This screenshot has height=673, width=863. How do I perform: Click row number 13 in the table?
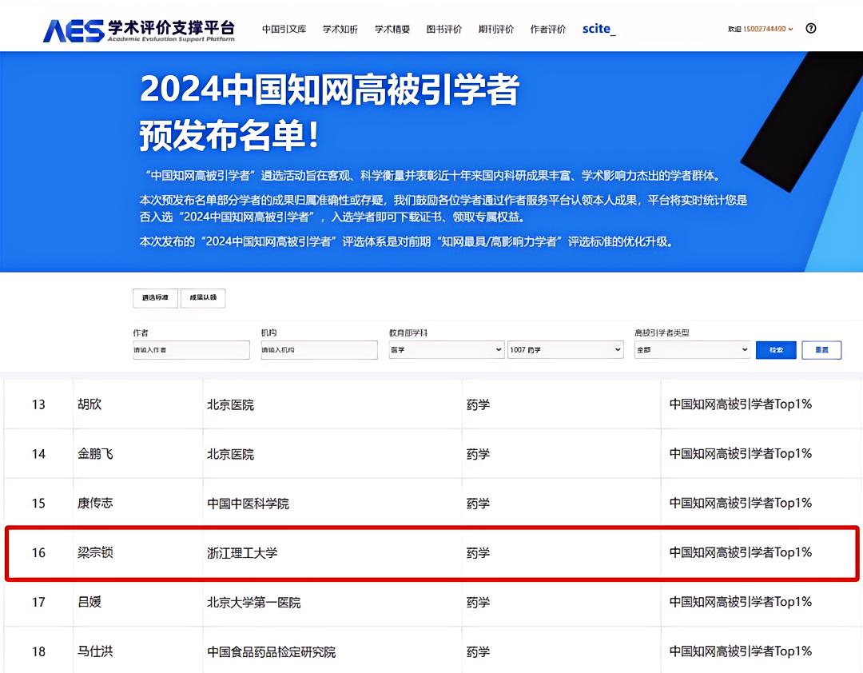click(x=38, y=404)
